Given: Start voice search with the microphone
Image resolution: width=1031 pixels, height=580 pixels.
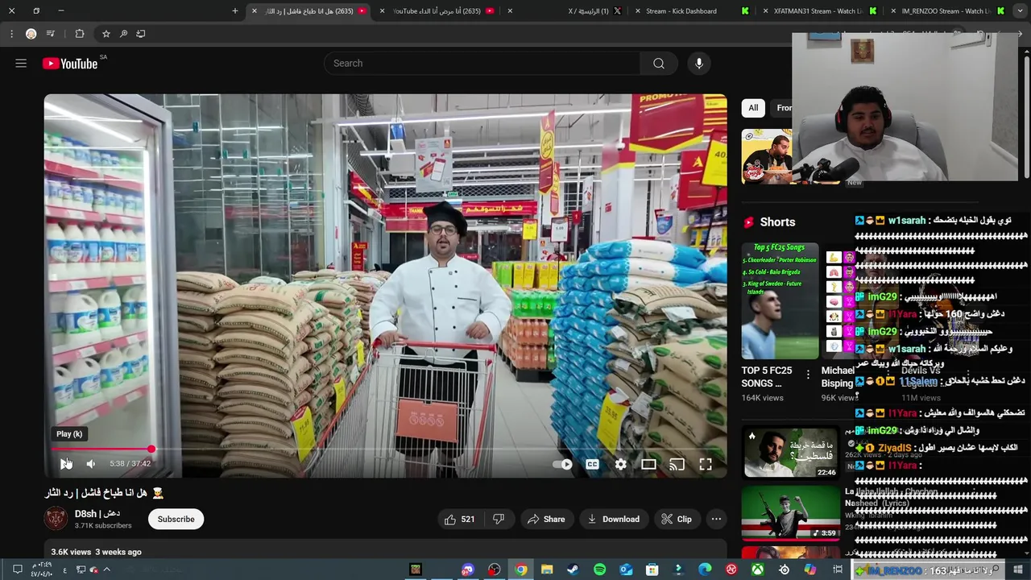Looking at the screenshot, I should [x=699, y=64].
